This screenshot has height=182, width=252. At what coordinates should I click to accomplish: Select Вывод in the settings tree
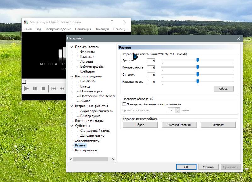tap(85, 86)
